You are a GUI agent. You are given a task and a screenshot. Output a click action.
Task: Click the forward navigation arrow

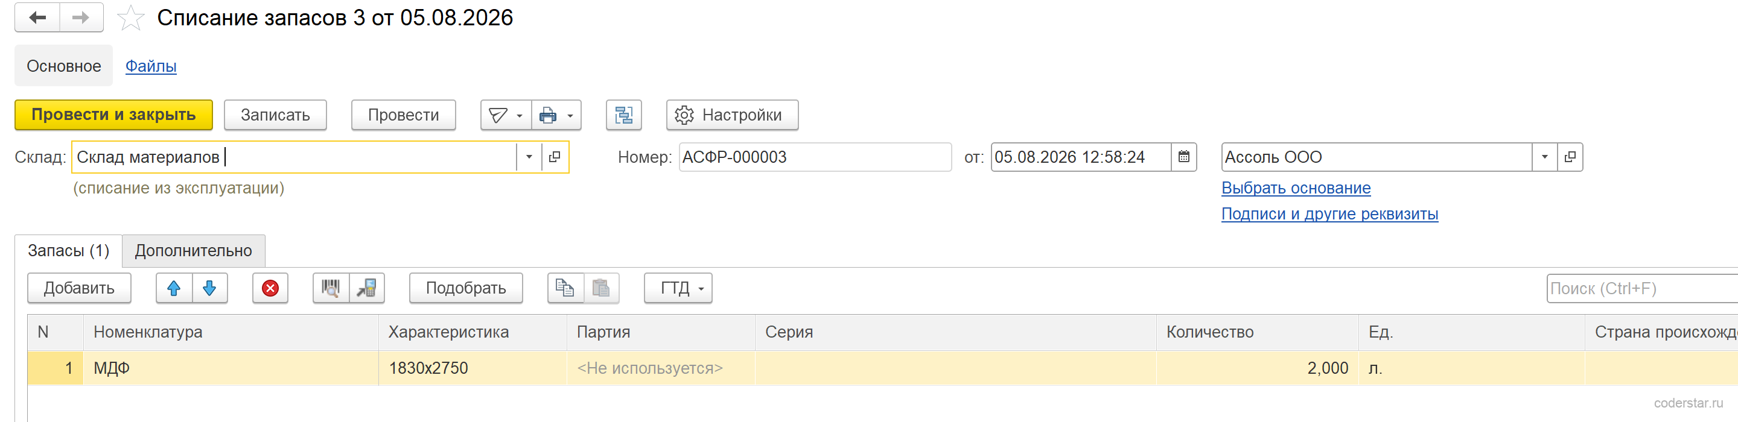click(x=81, y=17)
